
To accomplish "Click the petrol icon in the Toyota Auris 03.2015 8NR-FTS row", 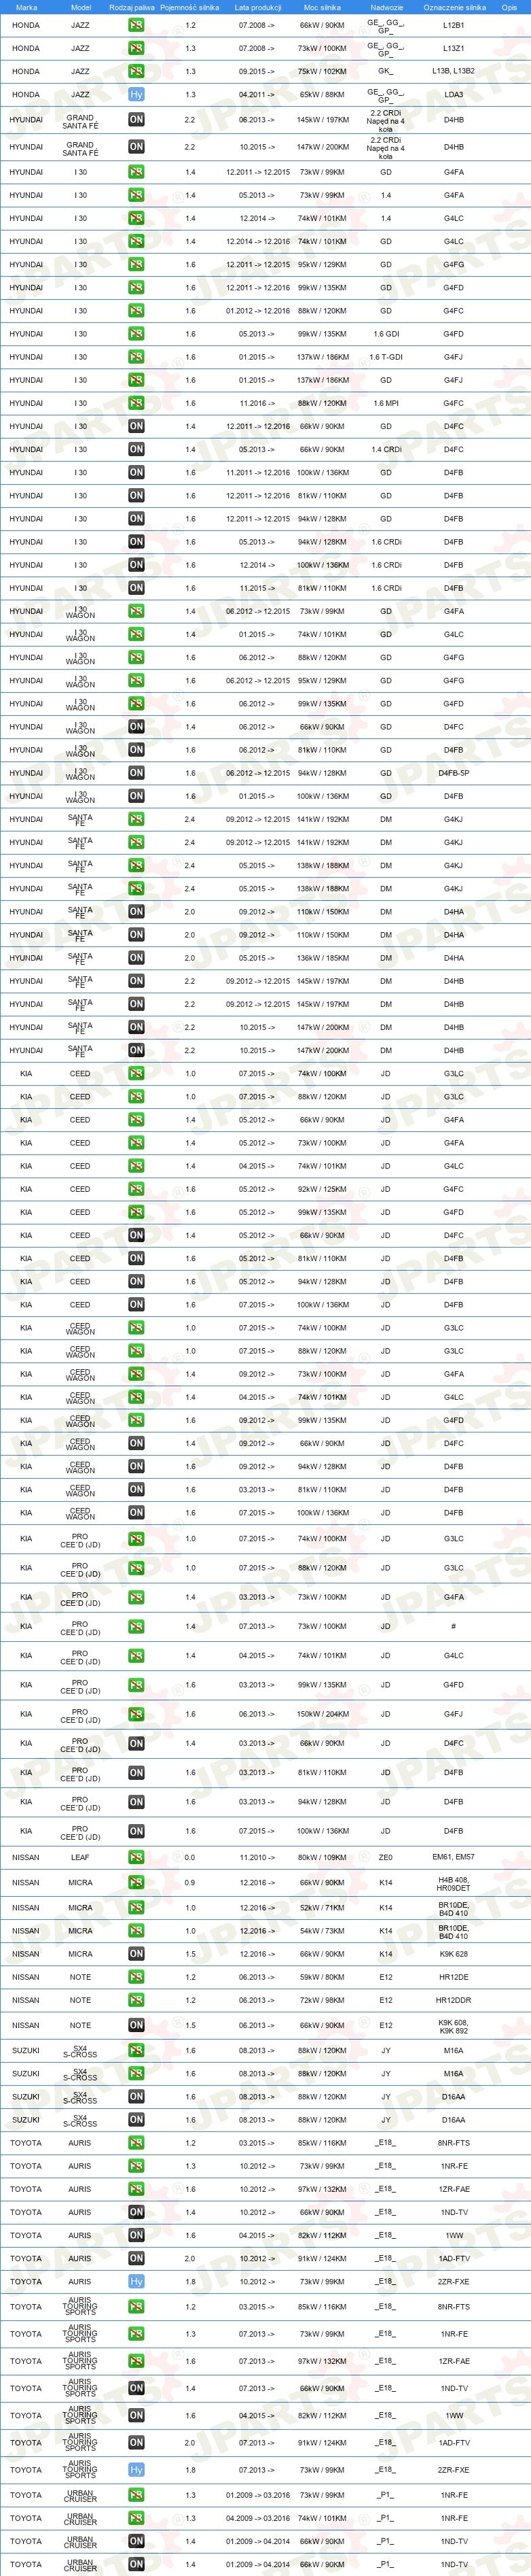I will coord(136,2143).
